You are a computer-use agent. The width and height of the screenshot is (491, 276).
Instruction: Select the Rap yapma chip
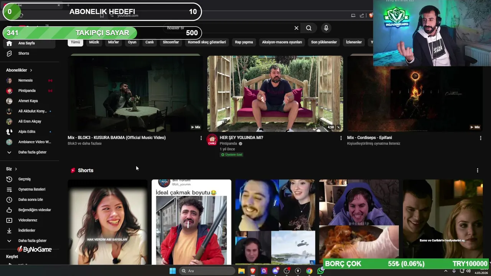coord(244,42)
